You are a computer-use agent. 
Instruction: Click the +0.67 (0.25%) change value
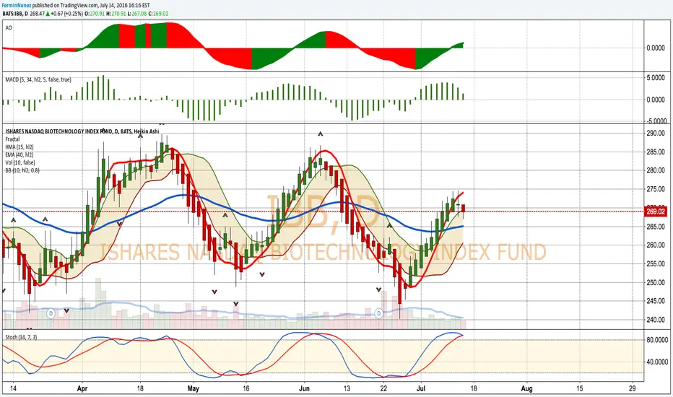(66, 14)
